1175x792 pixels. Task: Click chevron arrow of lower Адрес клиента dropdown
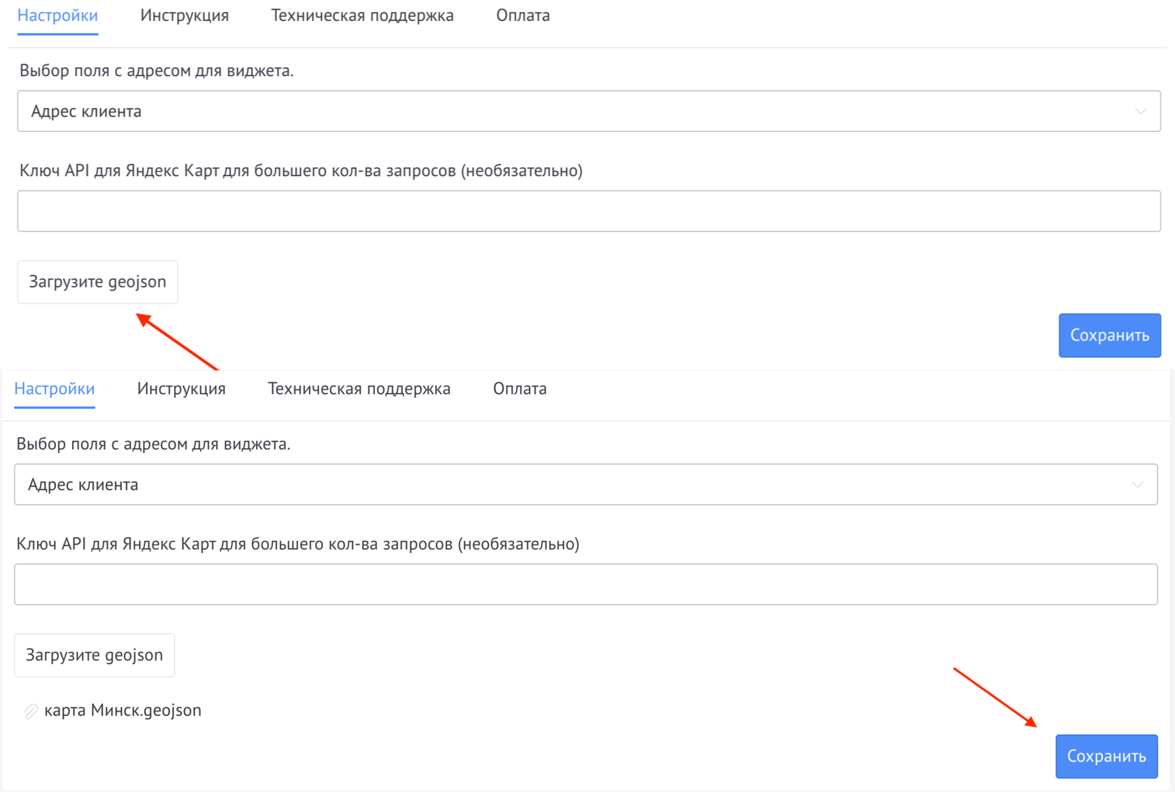click(1137, 484)
